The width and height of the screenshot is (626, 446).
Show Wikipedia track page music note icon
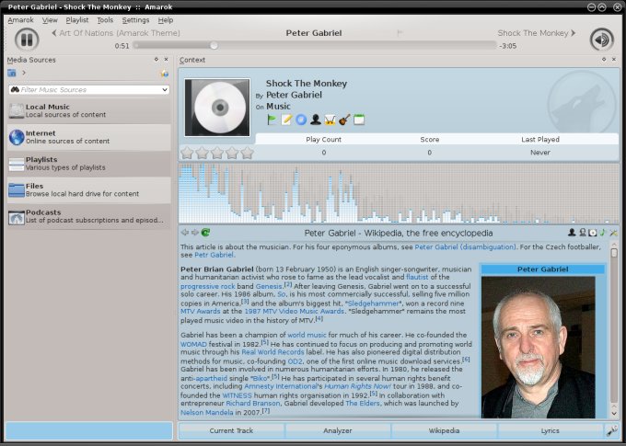pos(603,233)
